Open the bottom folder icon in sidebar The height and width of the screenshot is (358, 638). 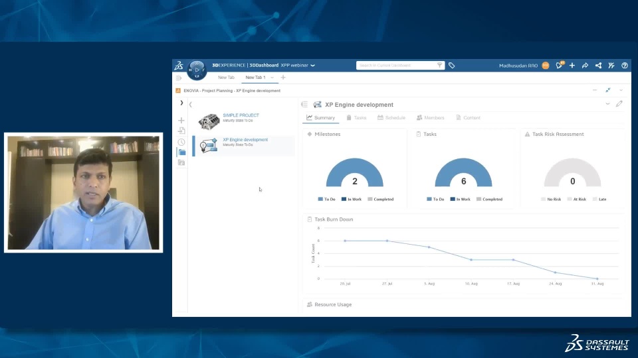[x=181, y=163]
